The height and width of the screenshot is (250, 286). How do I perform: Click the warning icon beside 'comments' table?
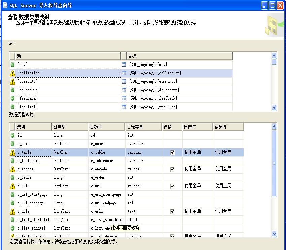click(12, 81)
